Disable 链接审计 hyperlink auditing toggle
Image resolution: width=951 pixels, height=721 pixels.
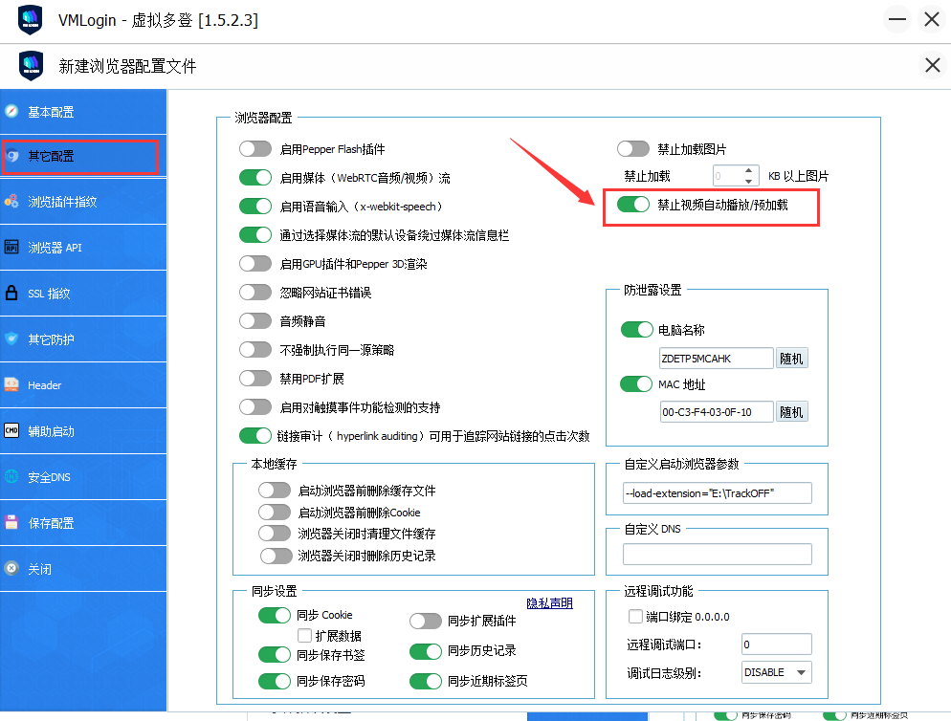click(x=255, y=435)
